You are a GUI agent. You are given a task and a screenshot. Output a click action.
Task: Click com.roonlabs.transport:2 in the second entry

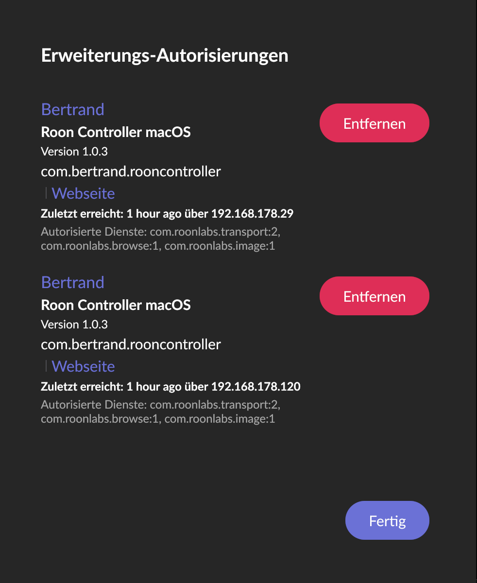215,405
